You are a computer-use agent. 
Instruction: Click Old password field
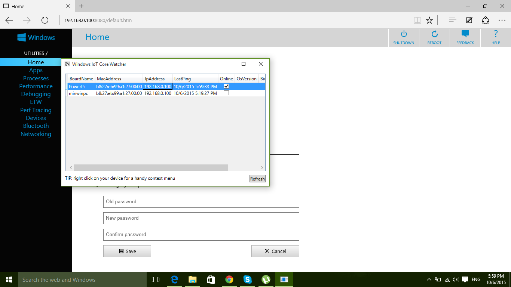click(x=201, y=202)
